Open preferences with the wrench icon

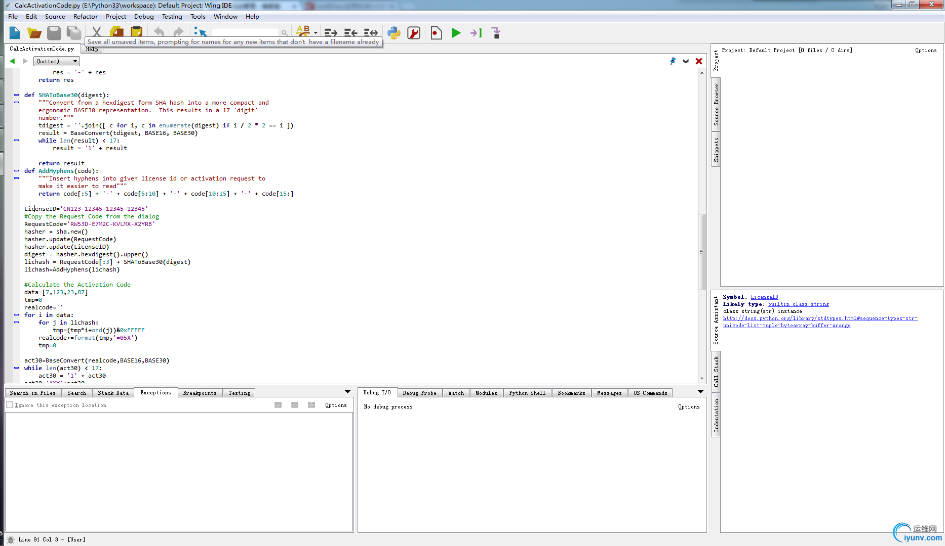click(414, 33)
